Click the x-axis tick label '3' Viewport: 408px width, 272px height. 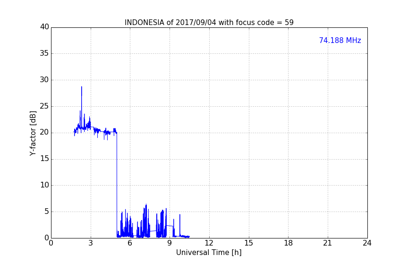91,243
